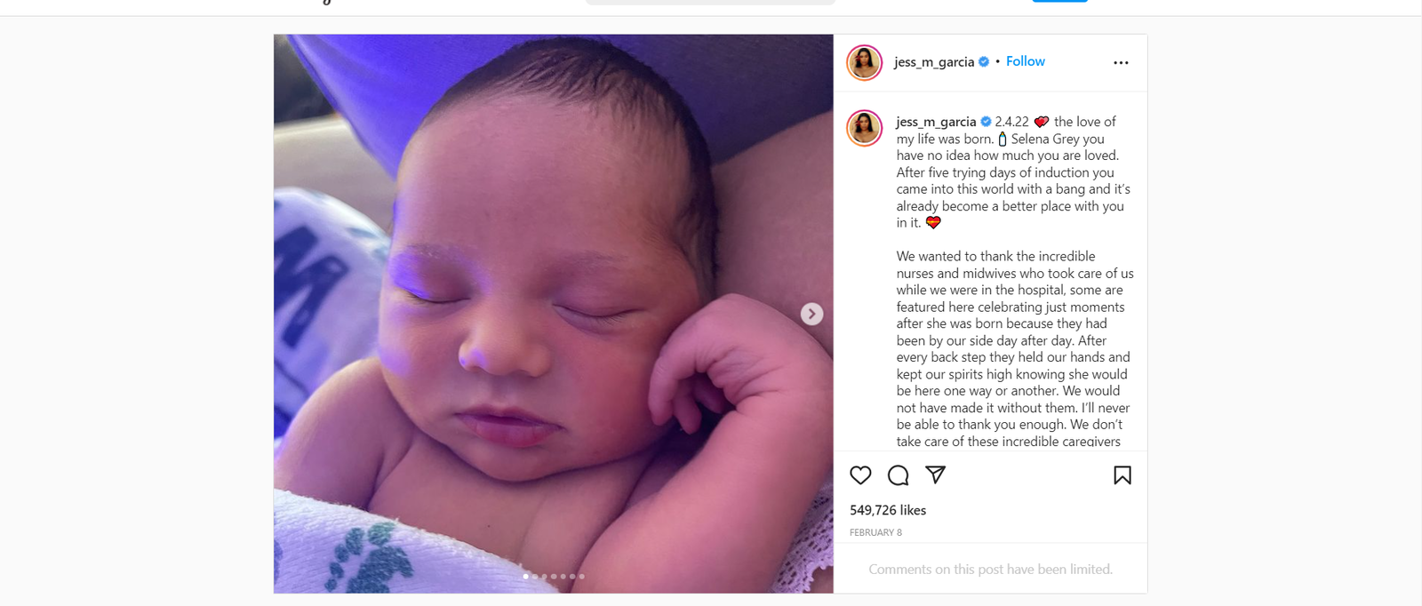This screenshot has height=606, width=1422.
Task: Jump to the last carousel dot
Action: [582, 577]
